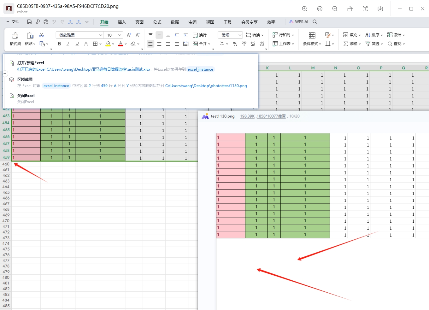Open the 微软雅黑 font name dropdown
The height and width of the screenshot is (310, 429).
click(x=101, y=35)
